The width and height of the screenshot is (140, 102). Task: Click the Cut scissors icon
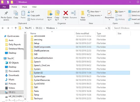pyautogui.click(x=29, y=12)
